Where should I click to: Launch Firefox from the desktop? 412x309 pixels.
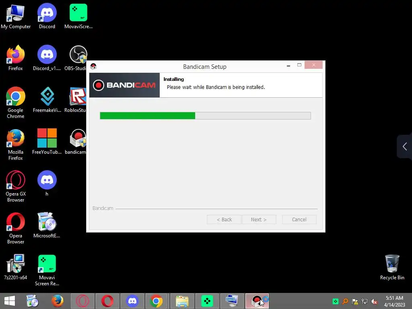[16, 58]
